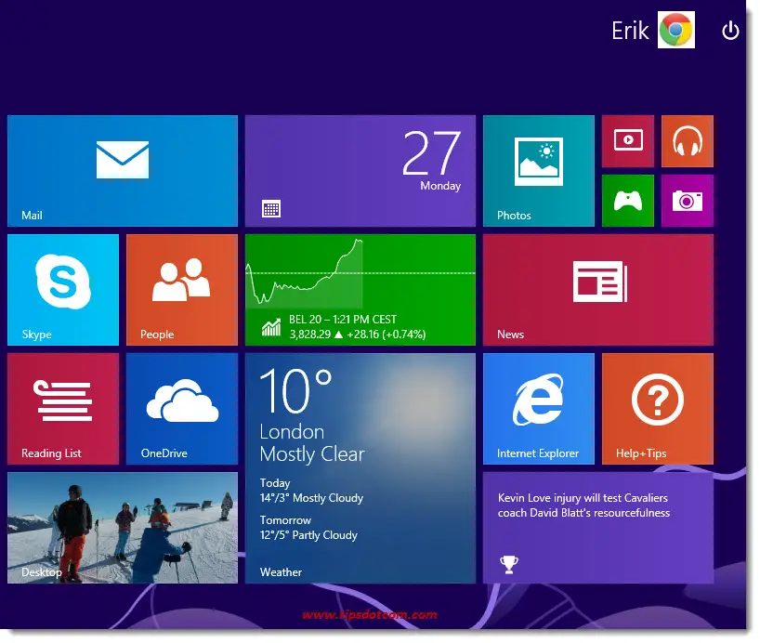Click the Erik account picture

coord(676,30)
